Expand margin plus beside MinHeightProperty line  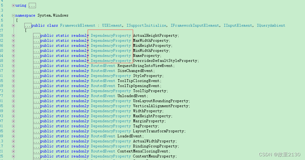click(13, 46)
